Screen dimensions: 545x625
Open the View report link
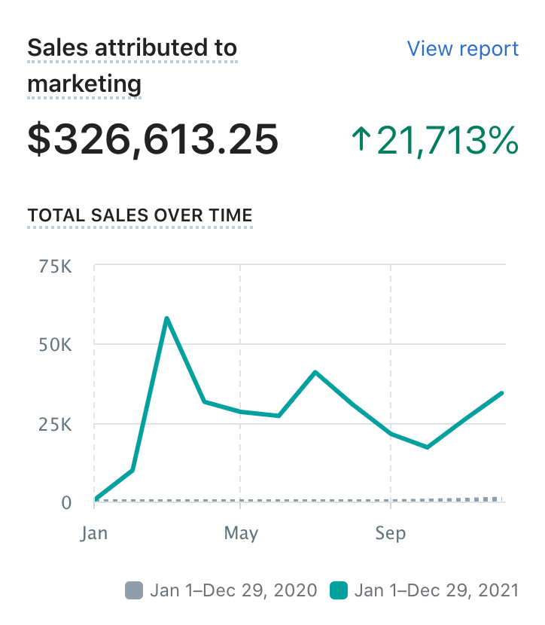462,49
